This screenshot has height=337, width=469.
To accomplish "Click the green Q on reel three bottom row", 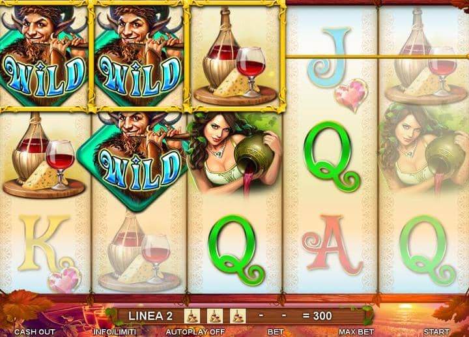I will point(236,250).
